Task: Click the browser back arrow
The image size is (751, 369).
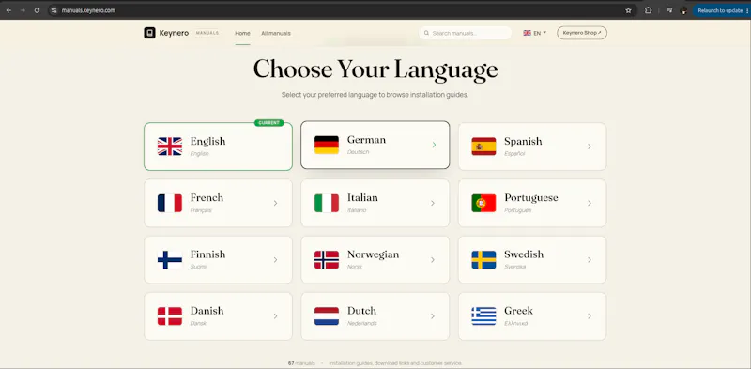Action: click(x=8, y=10)
